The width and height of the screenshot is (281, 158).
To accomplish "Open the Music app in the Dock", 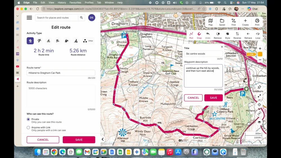I will tap(169, 152).
